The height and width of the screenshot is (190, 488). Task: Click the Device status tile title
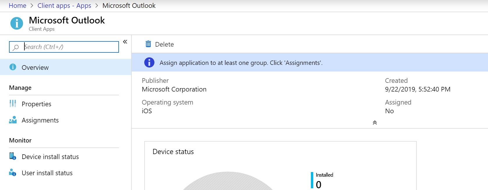point(173,151)
